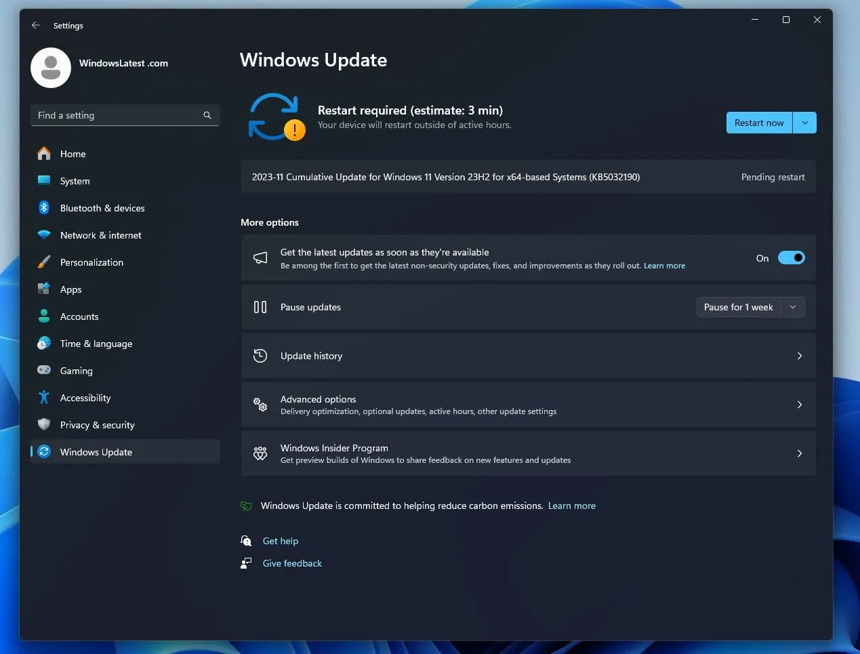
Task: Open Advanced options chevron
Action: [x=800, y=405]
